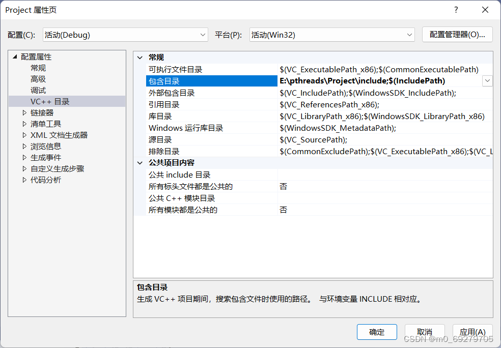Click the help question mark icon

tap(456, 10)
